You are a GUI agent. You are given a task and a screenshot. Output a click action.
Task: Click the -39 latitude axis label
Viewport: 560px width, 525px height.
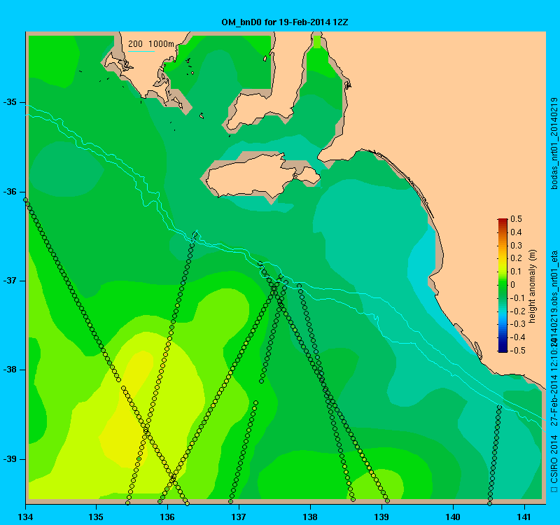10,459
